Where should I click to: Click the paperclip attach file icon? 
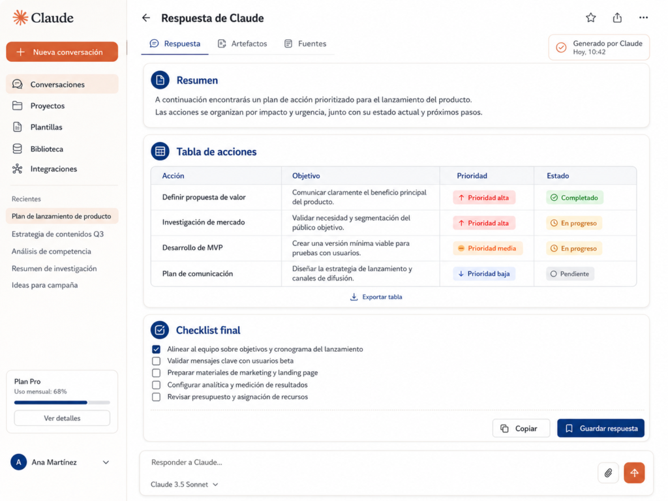(x=608, y=473)
